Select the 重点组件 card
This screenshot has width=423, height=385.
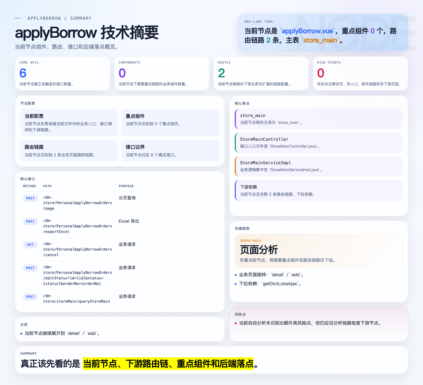point(170,123)
